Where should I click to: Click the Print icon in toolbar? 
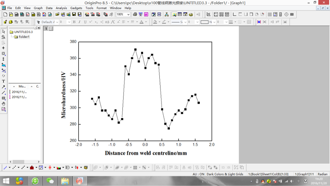135,15
